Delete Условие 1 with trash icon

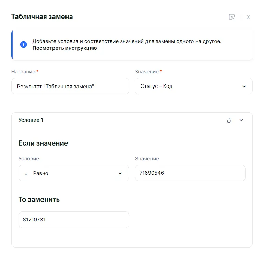[x=229, y=120]
